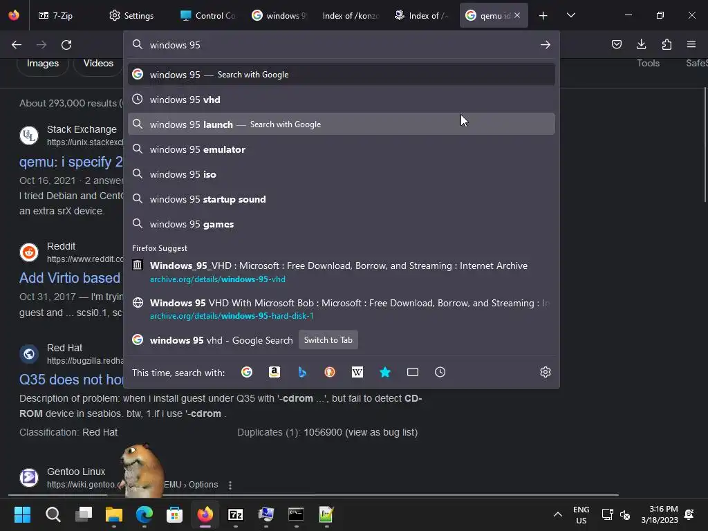Switch to the Control Co tab
The width and height of the screenshot is (708, 531).
(207, 15)
